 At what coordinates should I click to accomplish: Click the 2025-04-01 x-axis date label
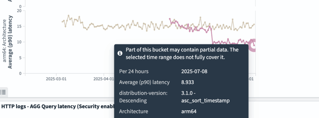point(103,79)
